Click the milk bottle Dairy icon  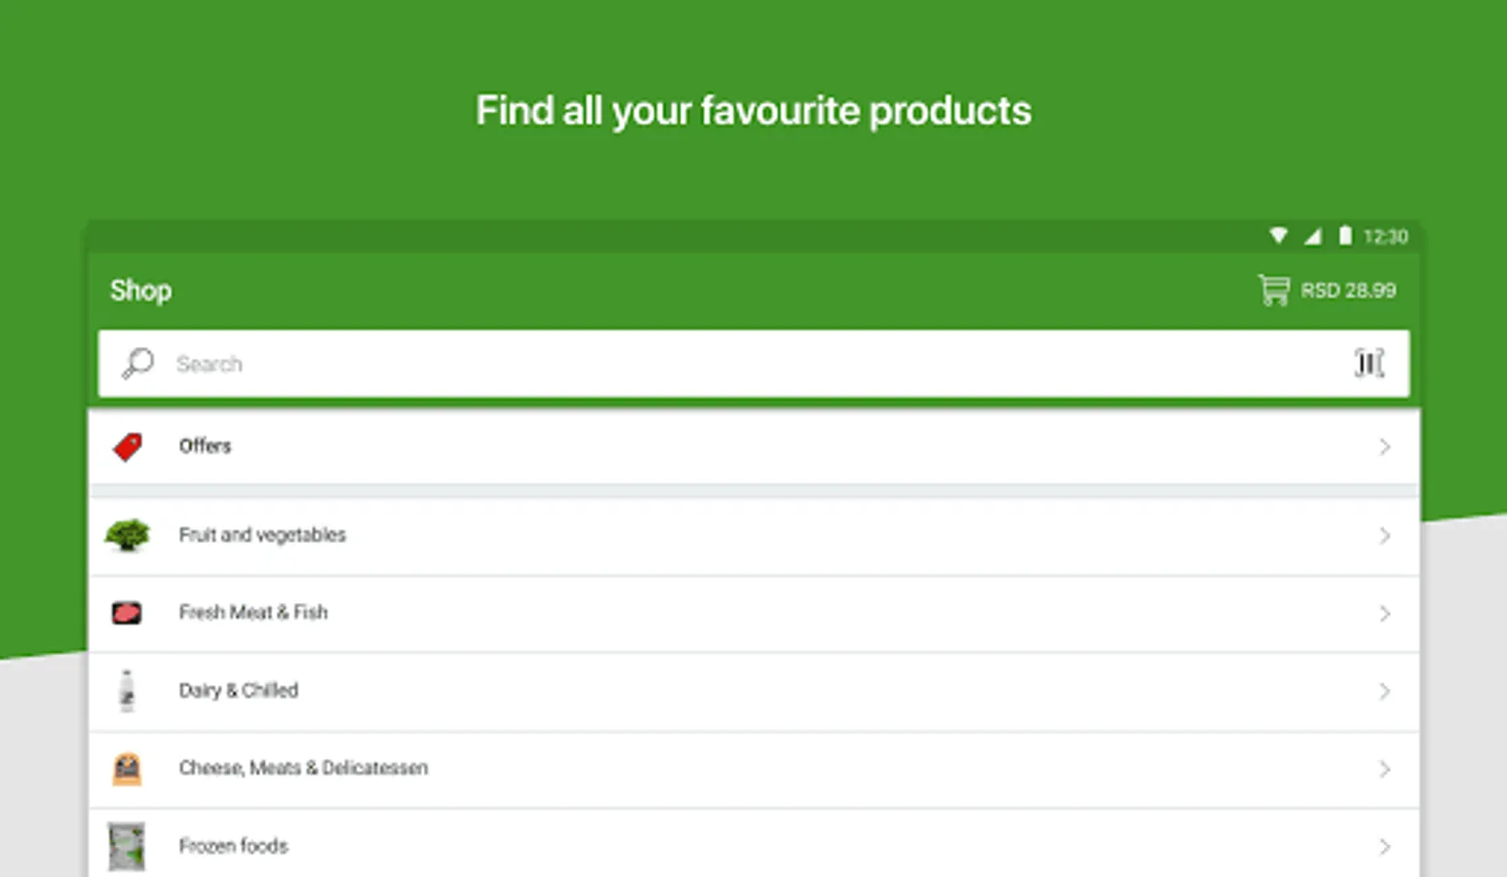(127, 691)
